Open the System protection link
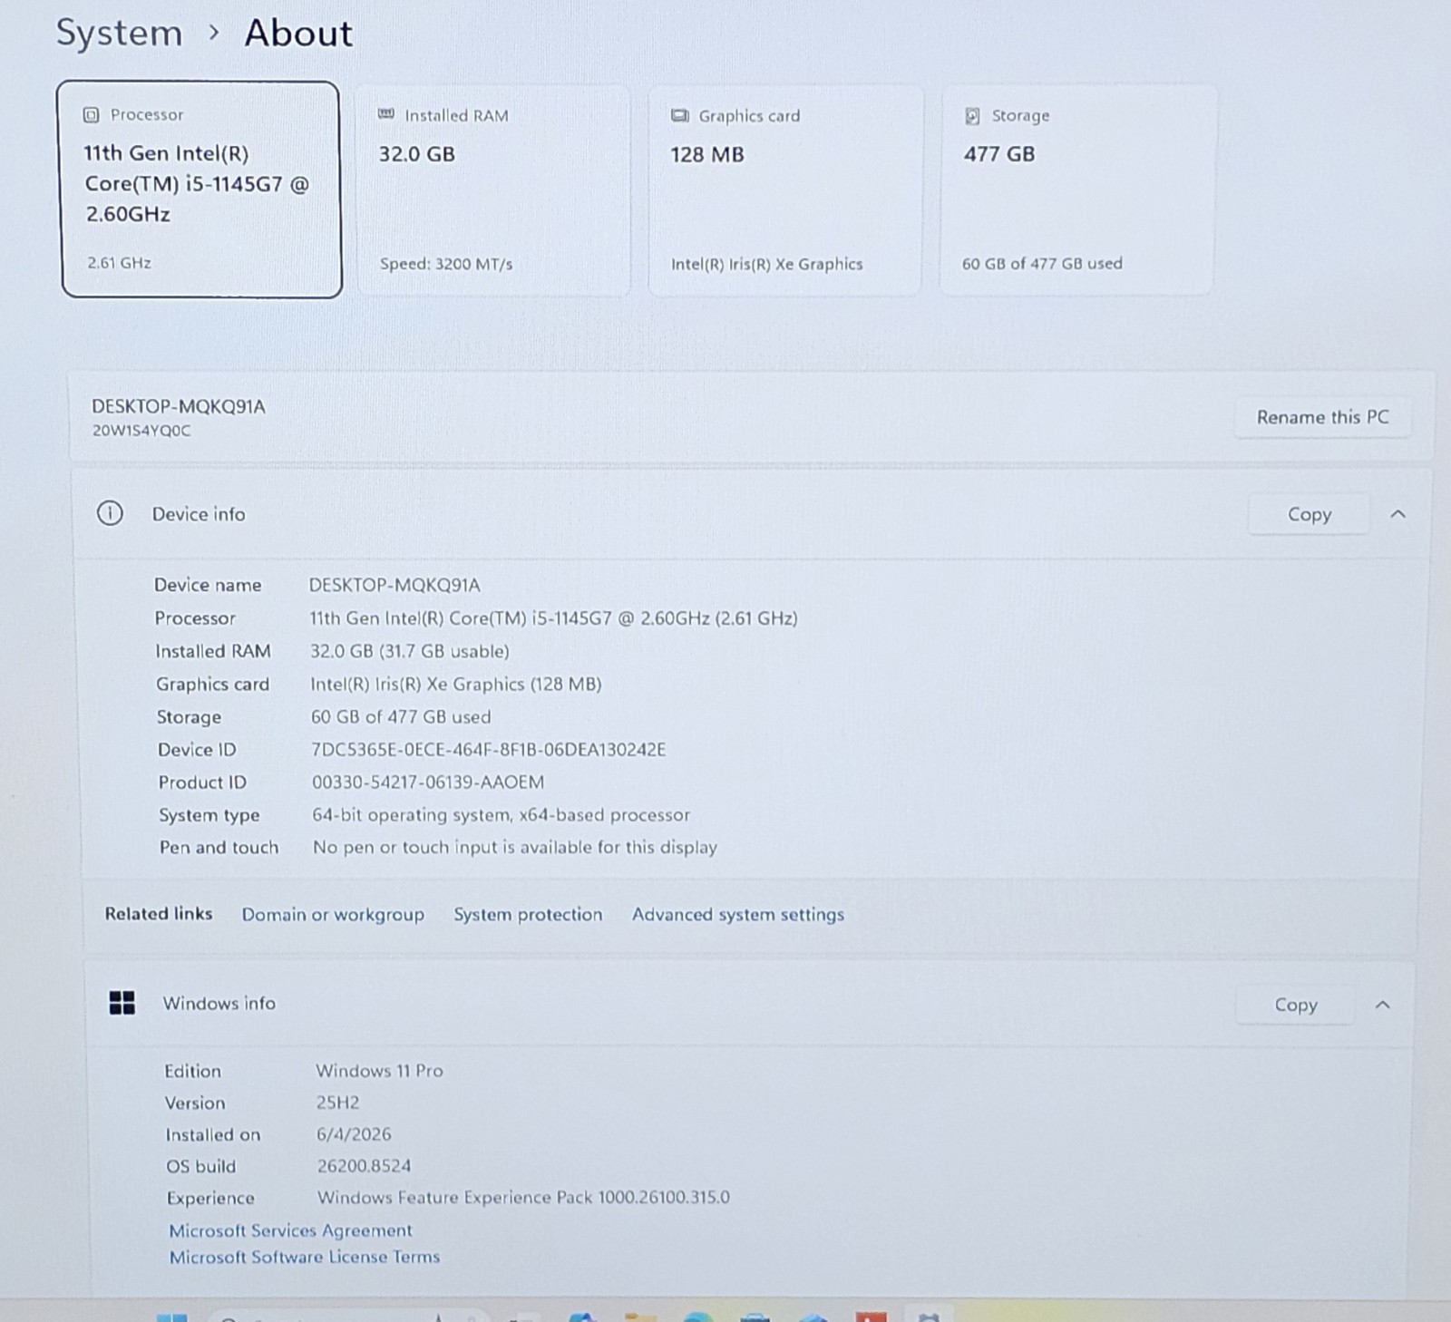The height and width of the screenshot is (1322, 1451). [528, 914]
